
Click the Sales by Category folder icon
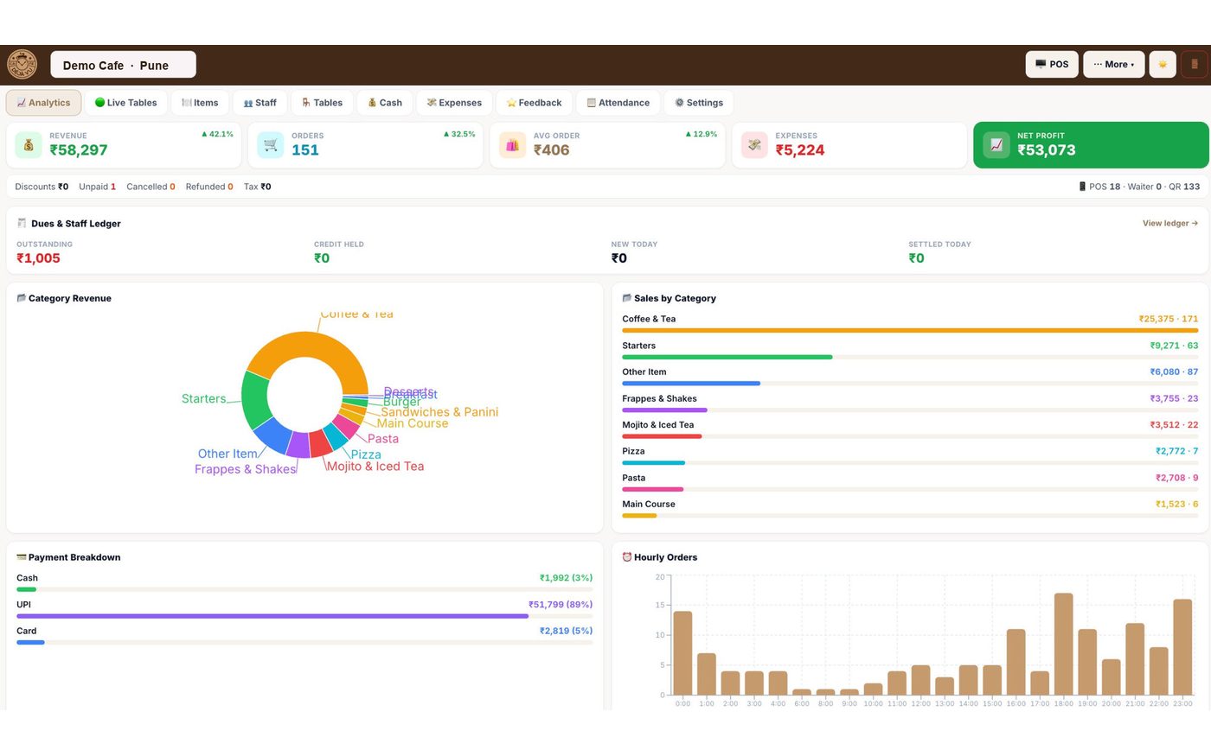pyautogui.click(x=626, y=298)
